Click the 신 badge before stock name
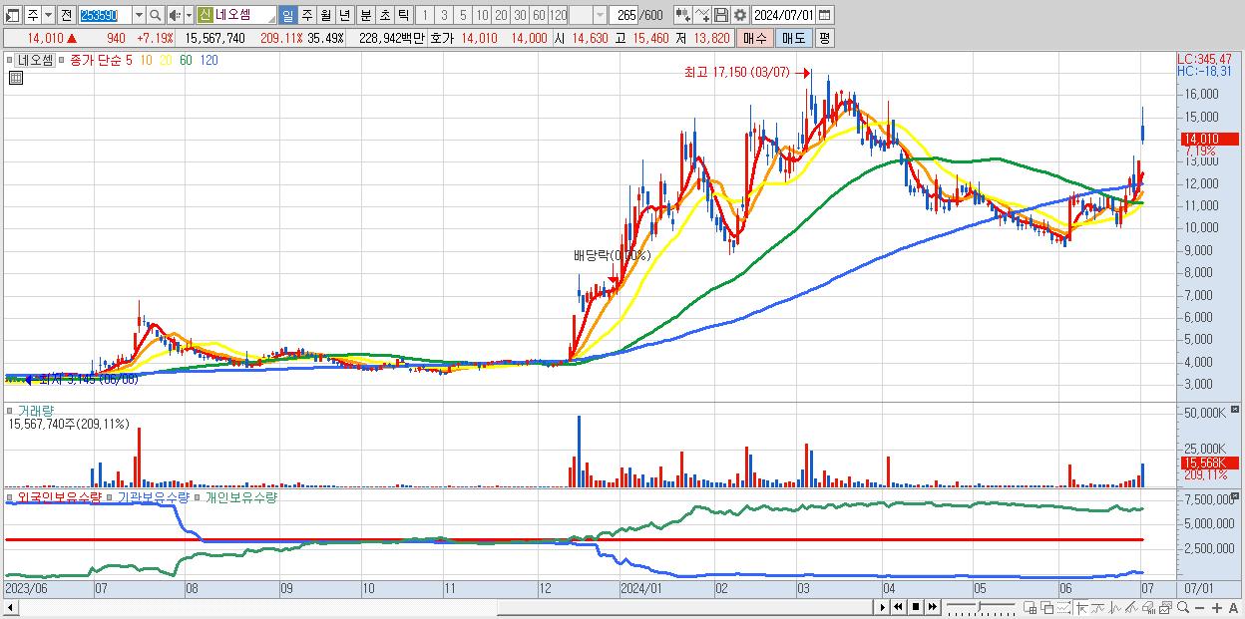The image size is (1245, 619). tap(205, 15)
